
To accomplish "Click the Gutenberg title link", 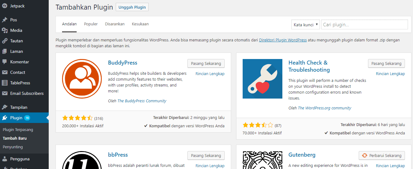I will pos(302,155).
